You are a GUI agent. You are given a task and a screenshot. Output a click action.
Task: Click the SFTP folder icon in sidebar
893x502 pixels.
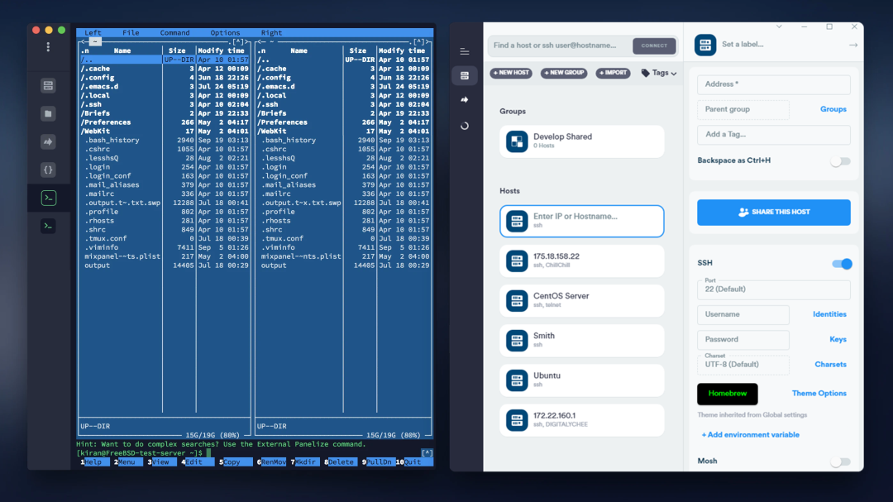(x=48, y=113)
